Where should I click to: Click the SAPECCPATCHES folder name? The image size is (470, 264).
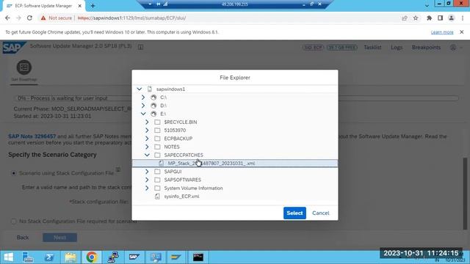click(x=184, y=155)
